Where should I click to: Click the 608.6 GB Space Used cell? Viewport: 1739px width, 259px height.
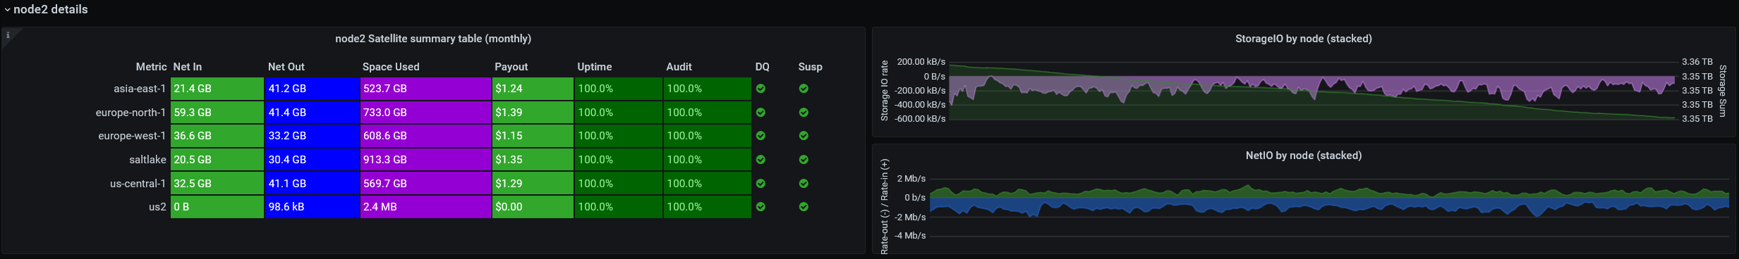pos(425,136)
